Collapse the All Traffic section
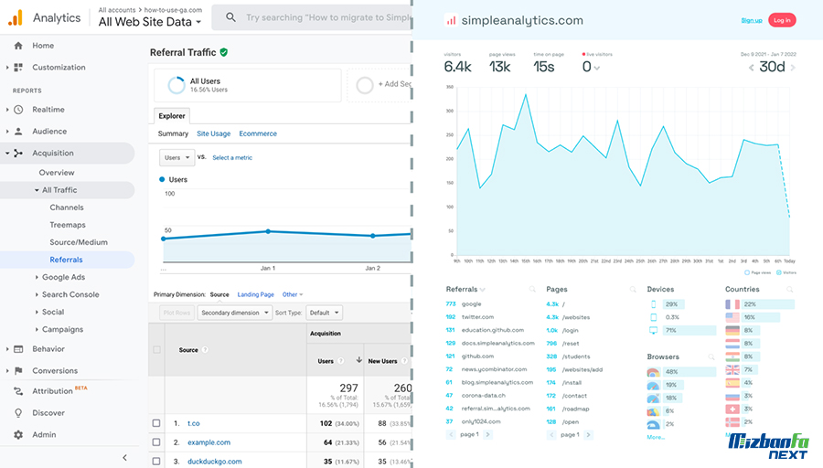The height and width of the screenshot is (468, 823). click(x=37, y=190)
